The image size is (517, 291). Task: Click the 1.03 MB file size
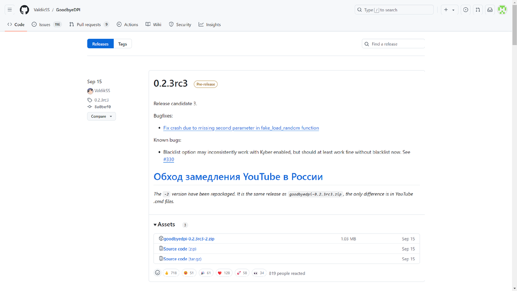click(x=348, y=239)
